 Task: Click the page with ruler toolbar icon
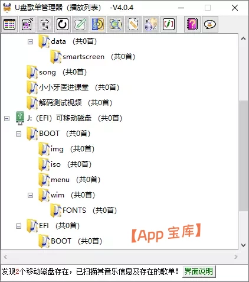(x=133, y=24)
